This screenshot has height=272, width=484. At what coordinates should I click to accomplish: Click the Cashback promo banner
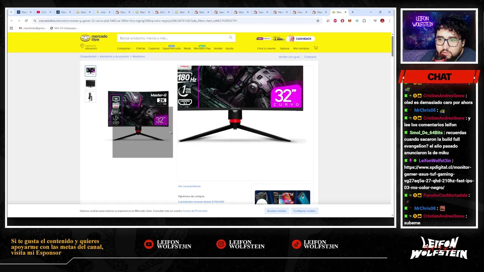pyautogui.click(x=301, y=39)
